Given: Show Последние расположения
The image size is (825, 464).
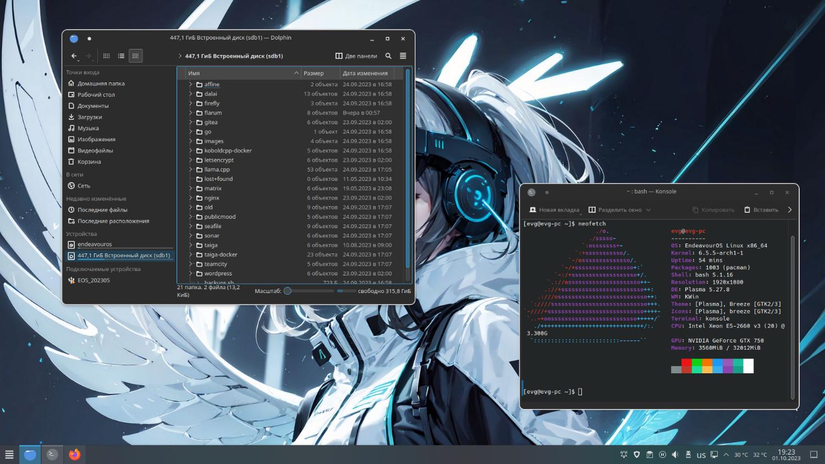Looking at the screenshot, I should coord(113,221).
